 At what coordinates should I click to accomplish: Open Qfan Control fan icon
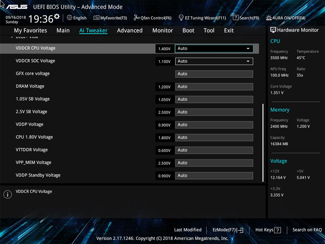pos(136,18)
